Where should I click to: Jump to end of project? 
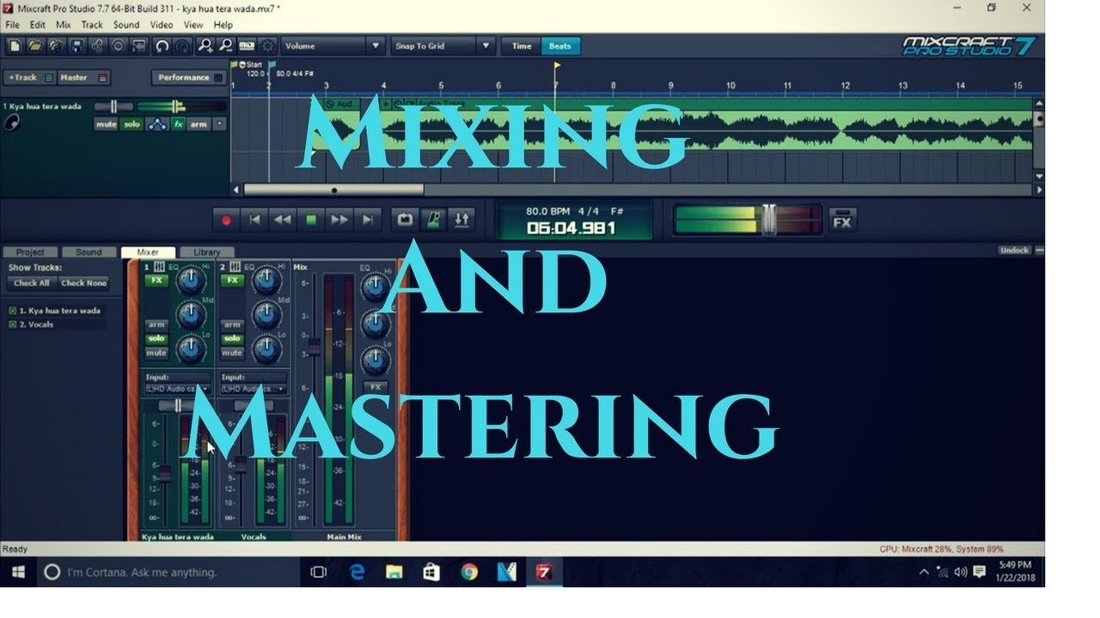click(x=368, y=220)
